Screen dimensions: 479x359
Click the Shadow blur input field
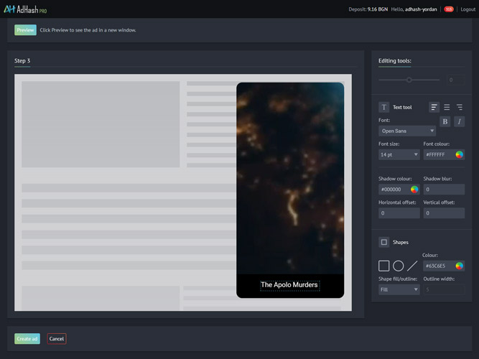click(444, 190)
